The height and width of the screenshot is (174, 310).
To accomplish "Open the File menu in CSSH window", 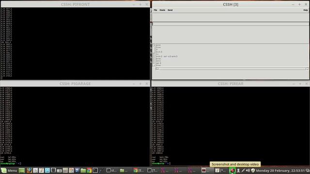I will 155,10.
